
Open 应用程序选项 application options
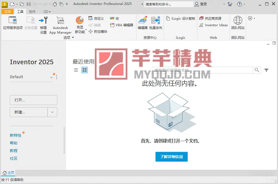coord(13,23)
